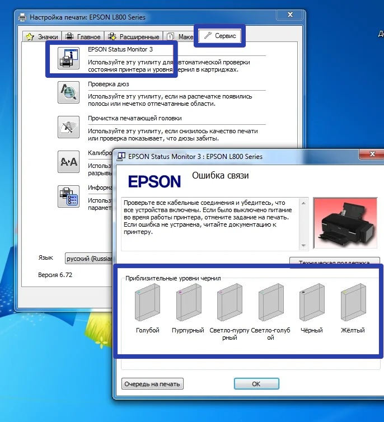This screenshot has height=422, width=384.
Task: Click the error message scrollbar up arrow
Action: click(303, 203)
